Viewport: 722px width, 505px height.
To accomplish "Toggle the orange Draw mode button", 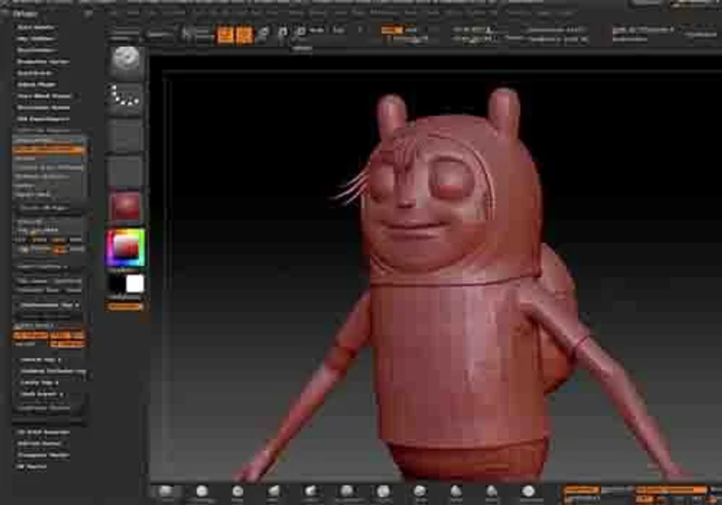I will (245, 34).
